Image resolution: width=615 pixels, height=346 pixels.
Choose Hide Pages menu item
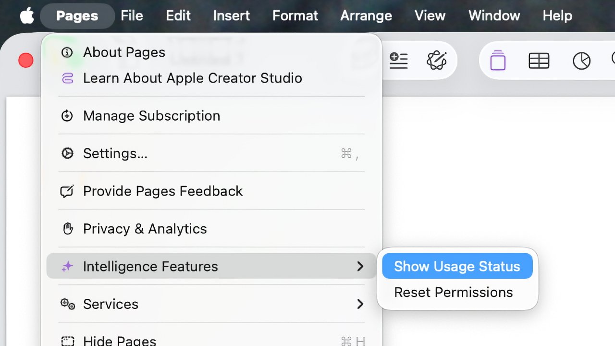(119, 341)
